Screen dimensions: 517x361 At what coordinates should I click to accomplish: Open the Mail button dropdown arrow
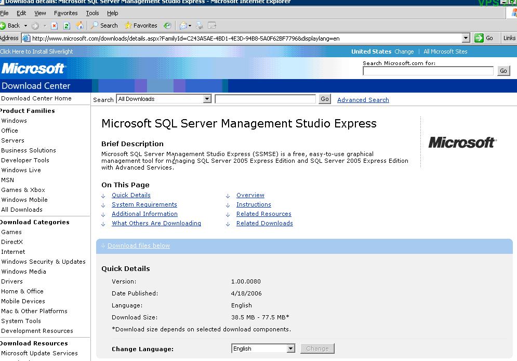coord(190,25)
